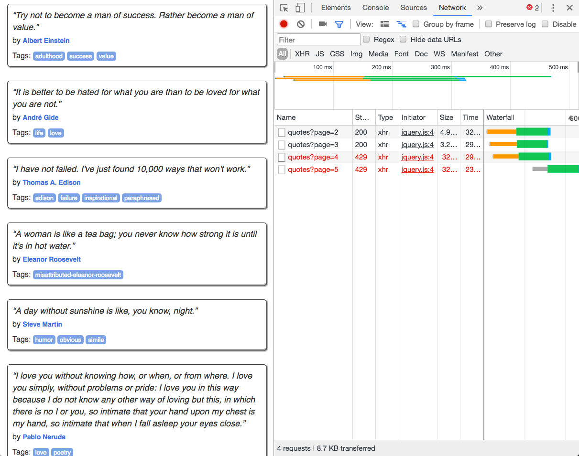
Task: Toggle the Disable cache checkbox
Action: point(545,24)
